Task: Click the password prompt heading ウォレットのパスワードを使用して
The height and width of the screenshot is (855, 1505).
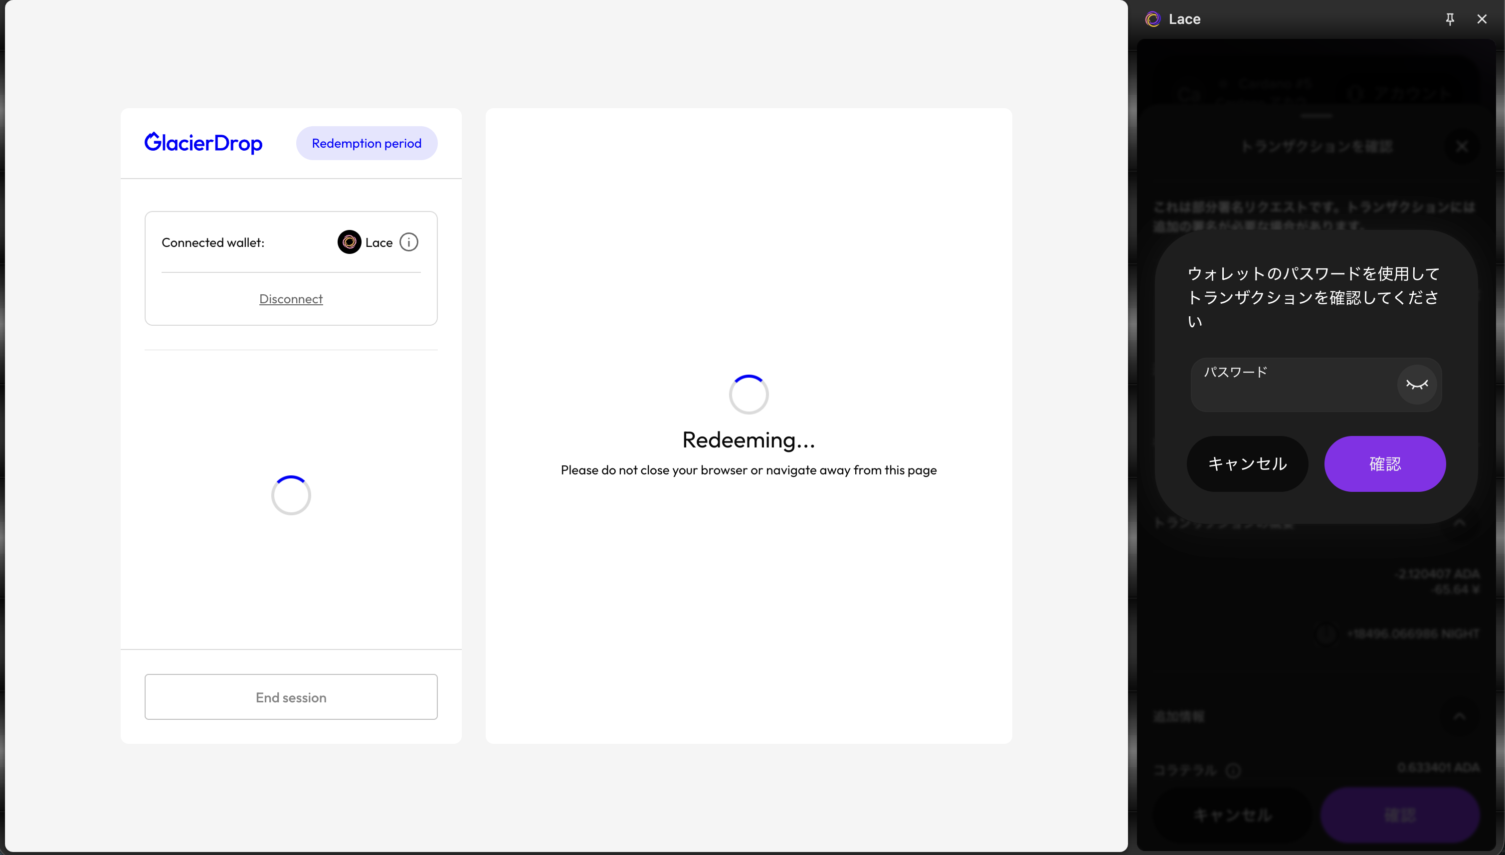Action: pos(1313,298)
